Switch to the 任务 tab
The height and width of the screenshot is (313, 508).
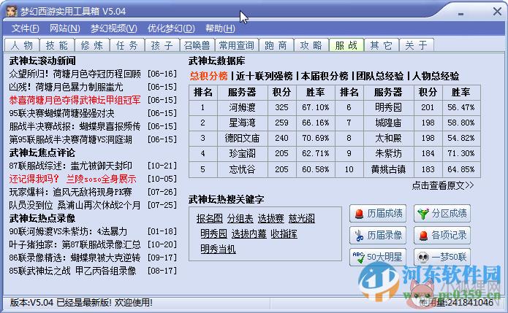127,45
